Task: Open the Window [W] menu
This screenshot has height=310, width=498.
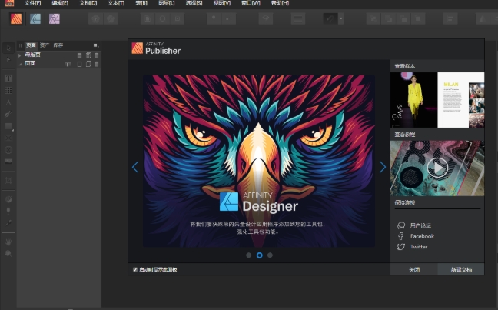Action: pyautogui.click(x=251, y=3)
